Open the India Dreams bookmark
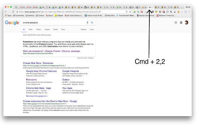The height and width of the screenshot is (127, 203). [74, 16]
